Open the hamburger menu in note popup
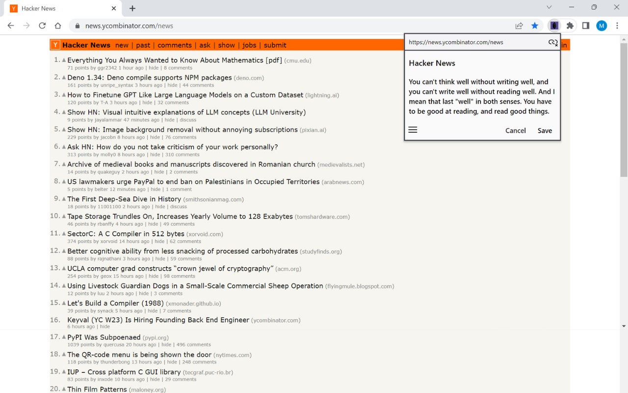Screen dimensions: 628x393 tap(413, 130)
